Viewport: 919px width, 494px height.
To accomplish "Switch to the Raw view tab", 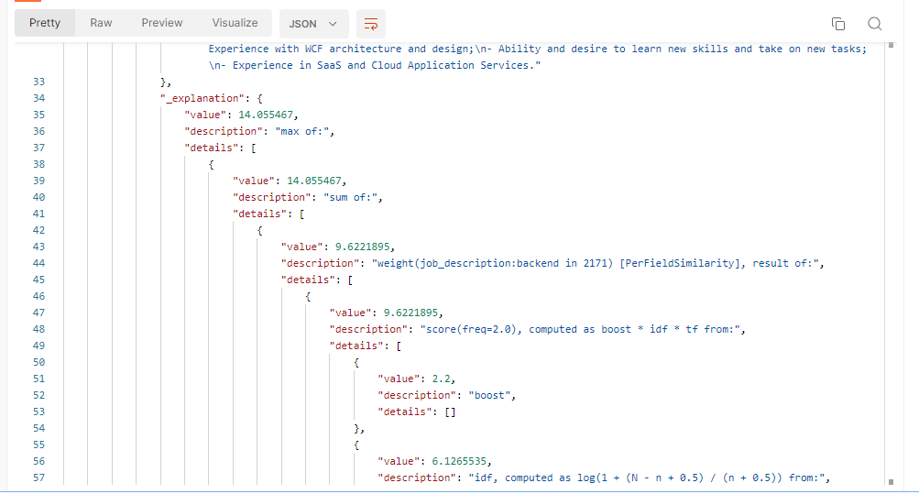I will [x=101, y=23].
